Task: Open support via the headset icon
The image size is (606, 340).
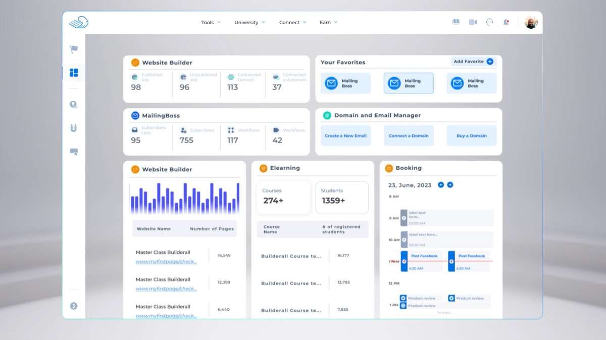Action: coord(489,22)
